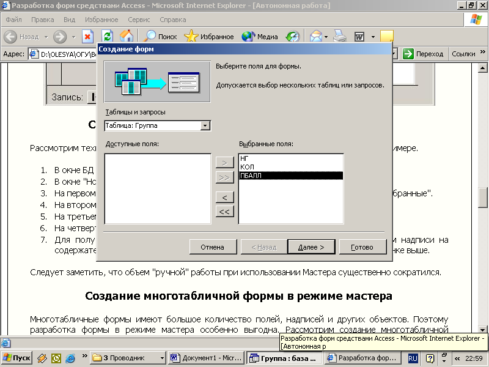This screenshot has width=489, height=367.
Task: Refresh the page with green arrows icon
Action: click(x=108, y=37)
